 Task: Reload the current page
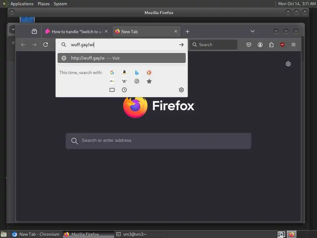46,45
